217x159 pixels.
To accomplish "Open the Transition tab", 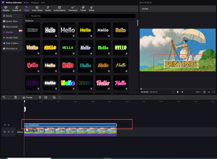I will tap(73, 9).
